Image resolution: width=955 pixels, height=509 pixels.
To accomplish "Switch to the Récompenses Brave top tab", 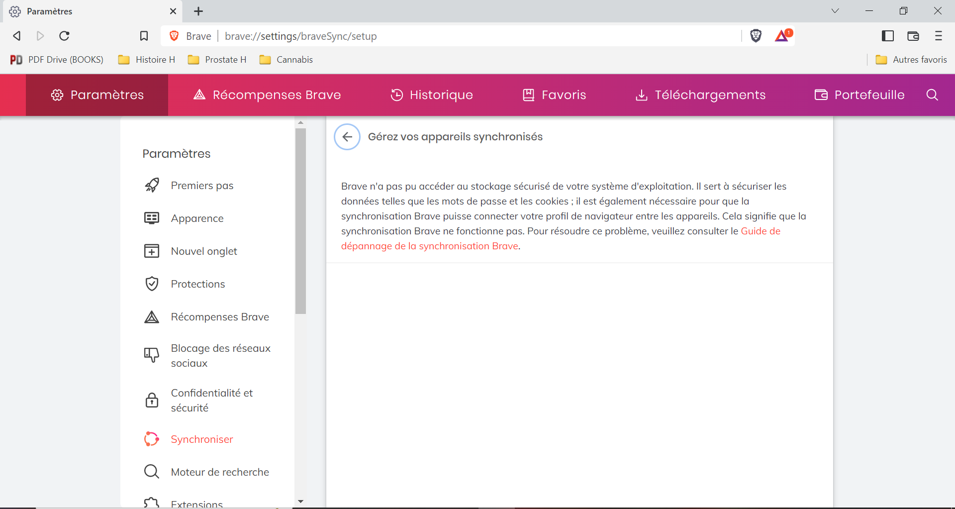I will click(x=267, y=95).
